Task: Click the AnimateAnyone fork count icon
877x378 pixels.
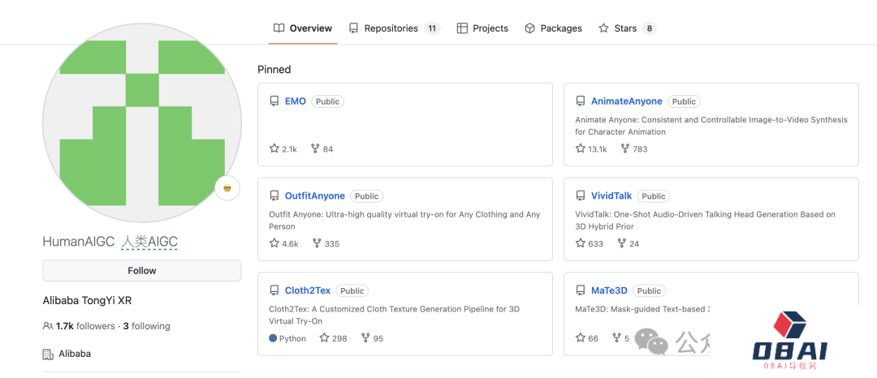Action: click(x=624, y=149)
